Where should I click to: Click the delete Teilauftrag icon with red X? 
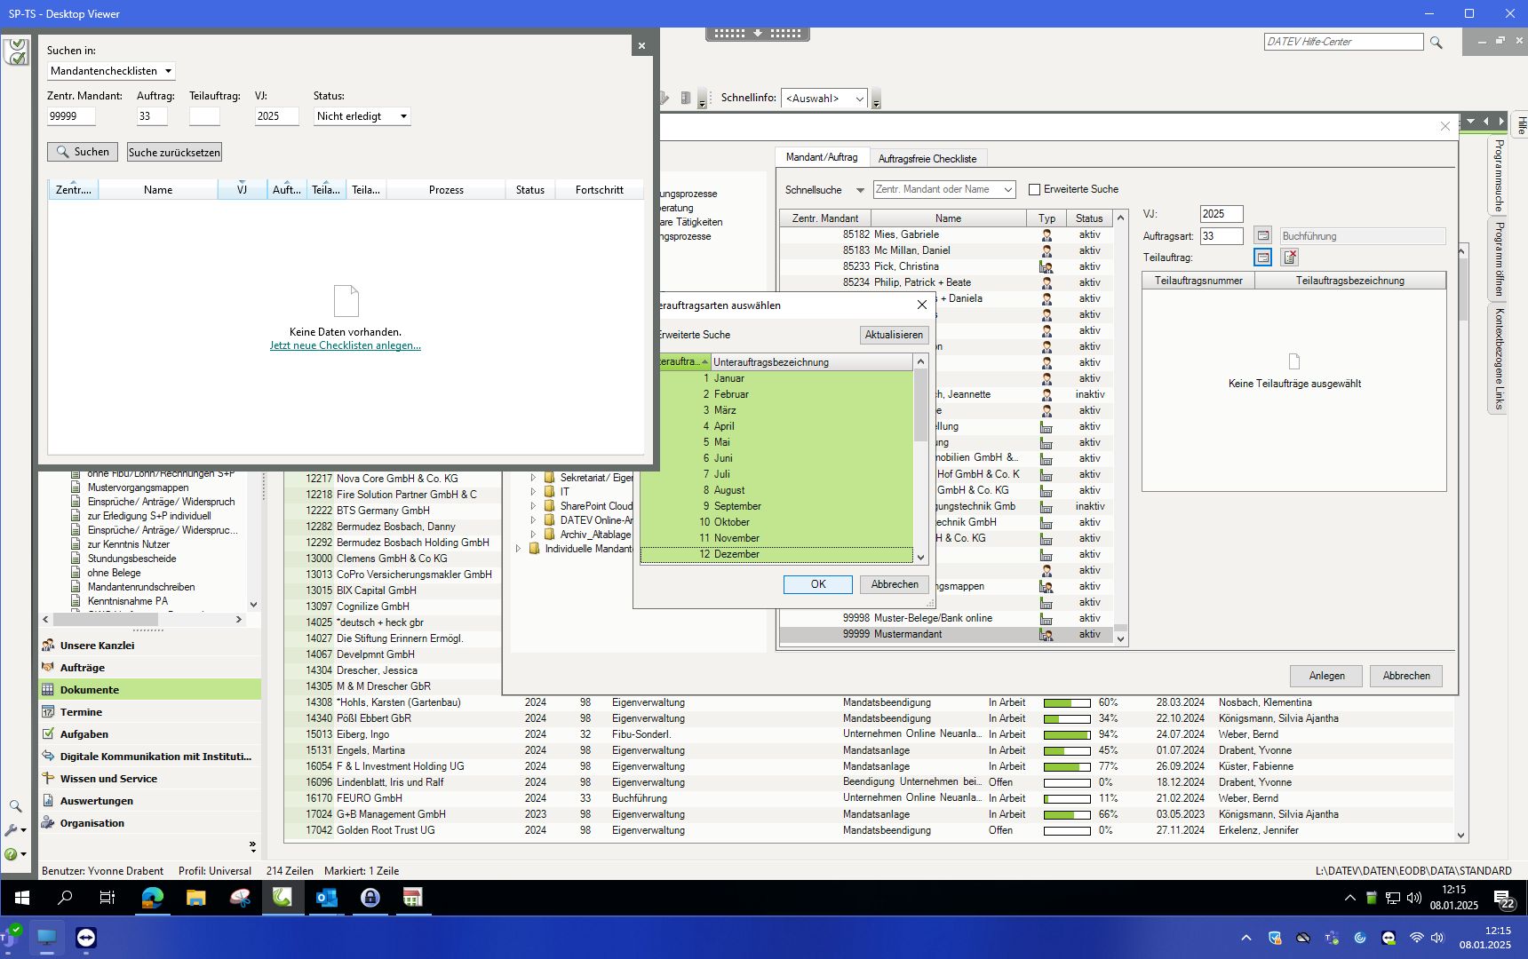click(x=1290, y=258)
